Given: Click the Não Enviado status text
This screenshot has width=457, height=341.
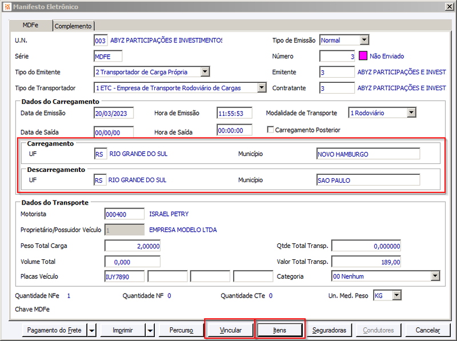Looking at the screenshot, I should (x=387, y=56).
